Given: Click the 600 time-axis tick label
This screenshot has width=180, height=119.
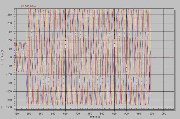Looking at the screenshot, I should click(53, 114).
